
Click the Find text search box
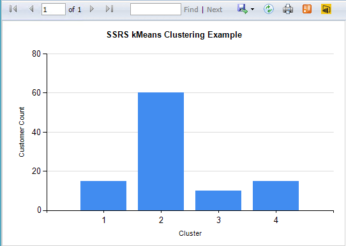tap(156, 10)
